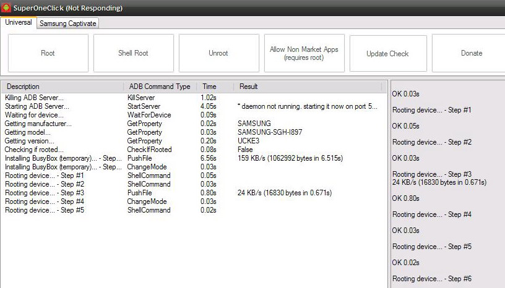Viewport: 505px width, 288px height.
Task: Click the daemon not running result text
Action: coord(307,106)
